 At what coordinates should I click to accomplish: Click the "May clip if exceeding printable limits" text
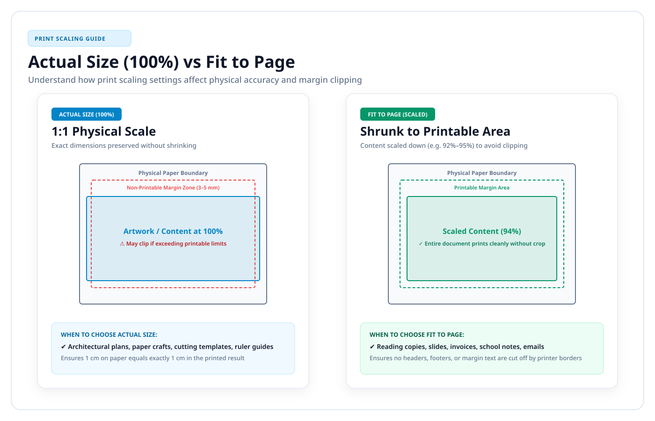(x=176, y=244)
